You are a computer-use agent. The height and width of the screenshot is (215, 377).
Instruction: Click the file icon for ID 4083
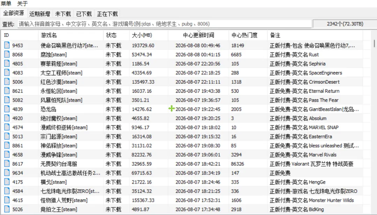click(7, 73)
